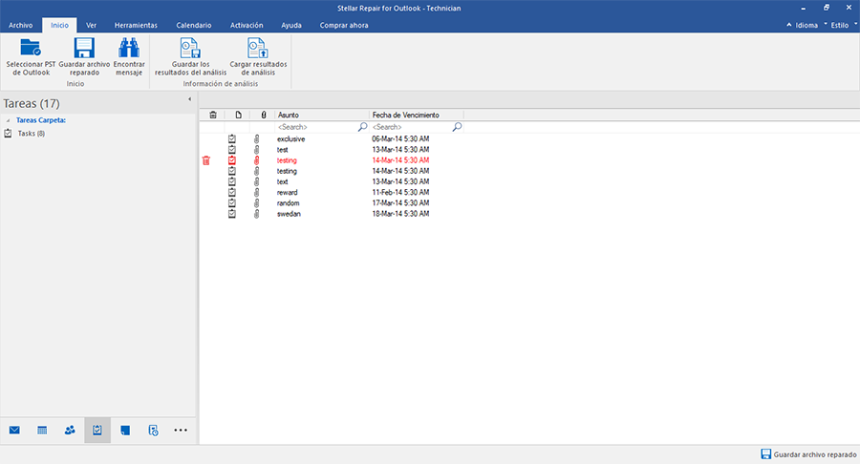
Task: Sort by Fecha de Vencimiento column header
Action: [x=417, y=115]
